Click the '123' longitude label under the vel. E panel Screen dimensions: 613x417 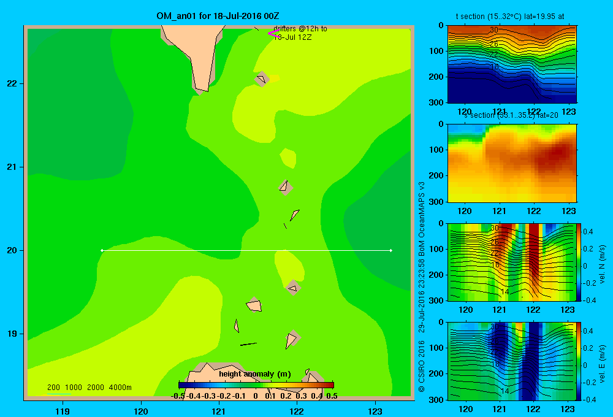pos(568,409)
